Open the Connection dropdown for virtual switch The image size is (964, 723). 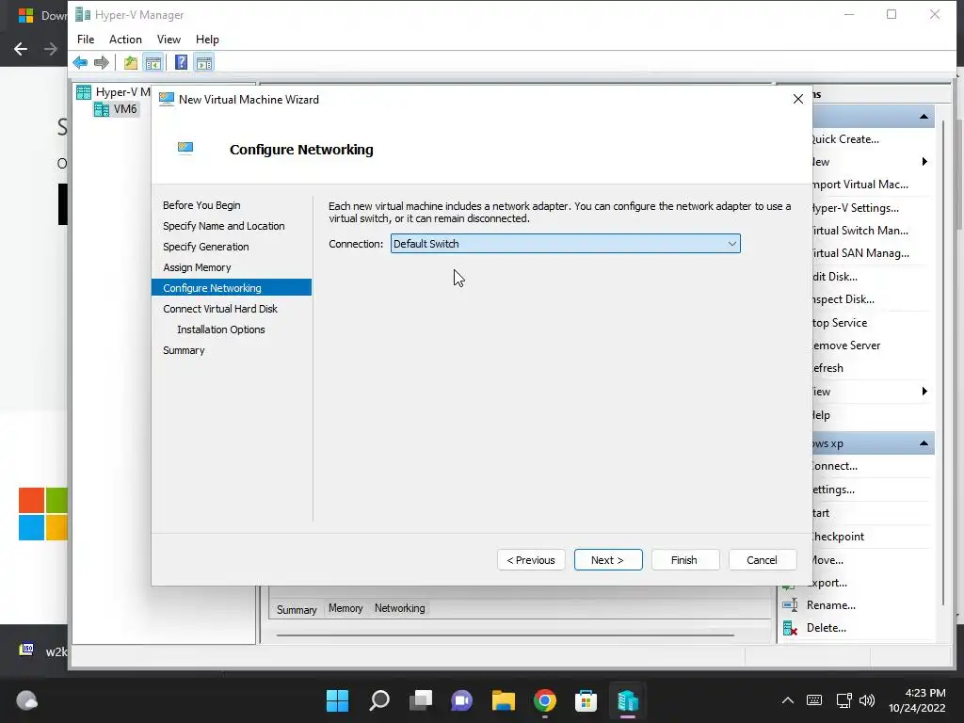(566, 244)
